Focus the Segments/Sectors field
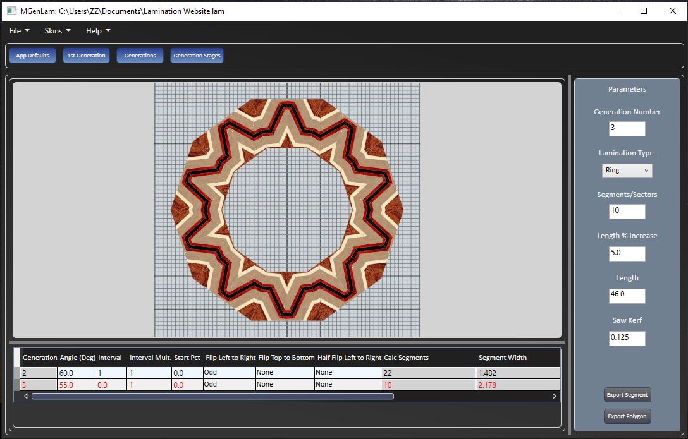 click(x=627, y=211)
